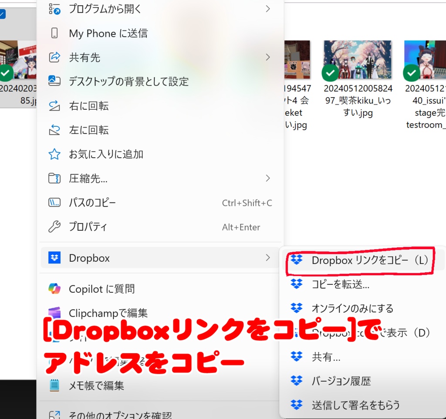Click the phone icon for "My Phone に送信"
Screen dimensions: 446x419
click(x=54, y=33)
